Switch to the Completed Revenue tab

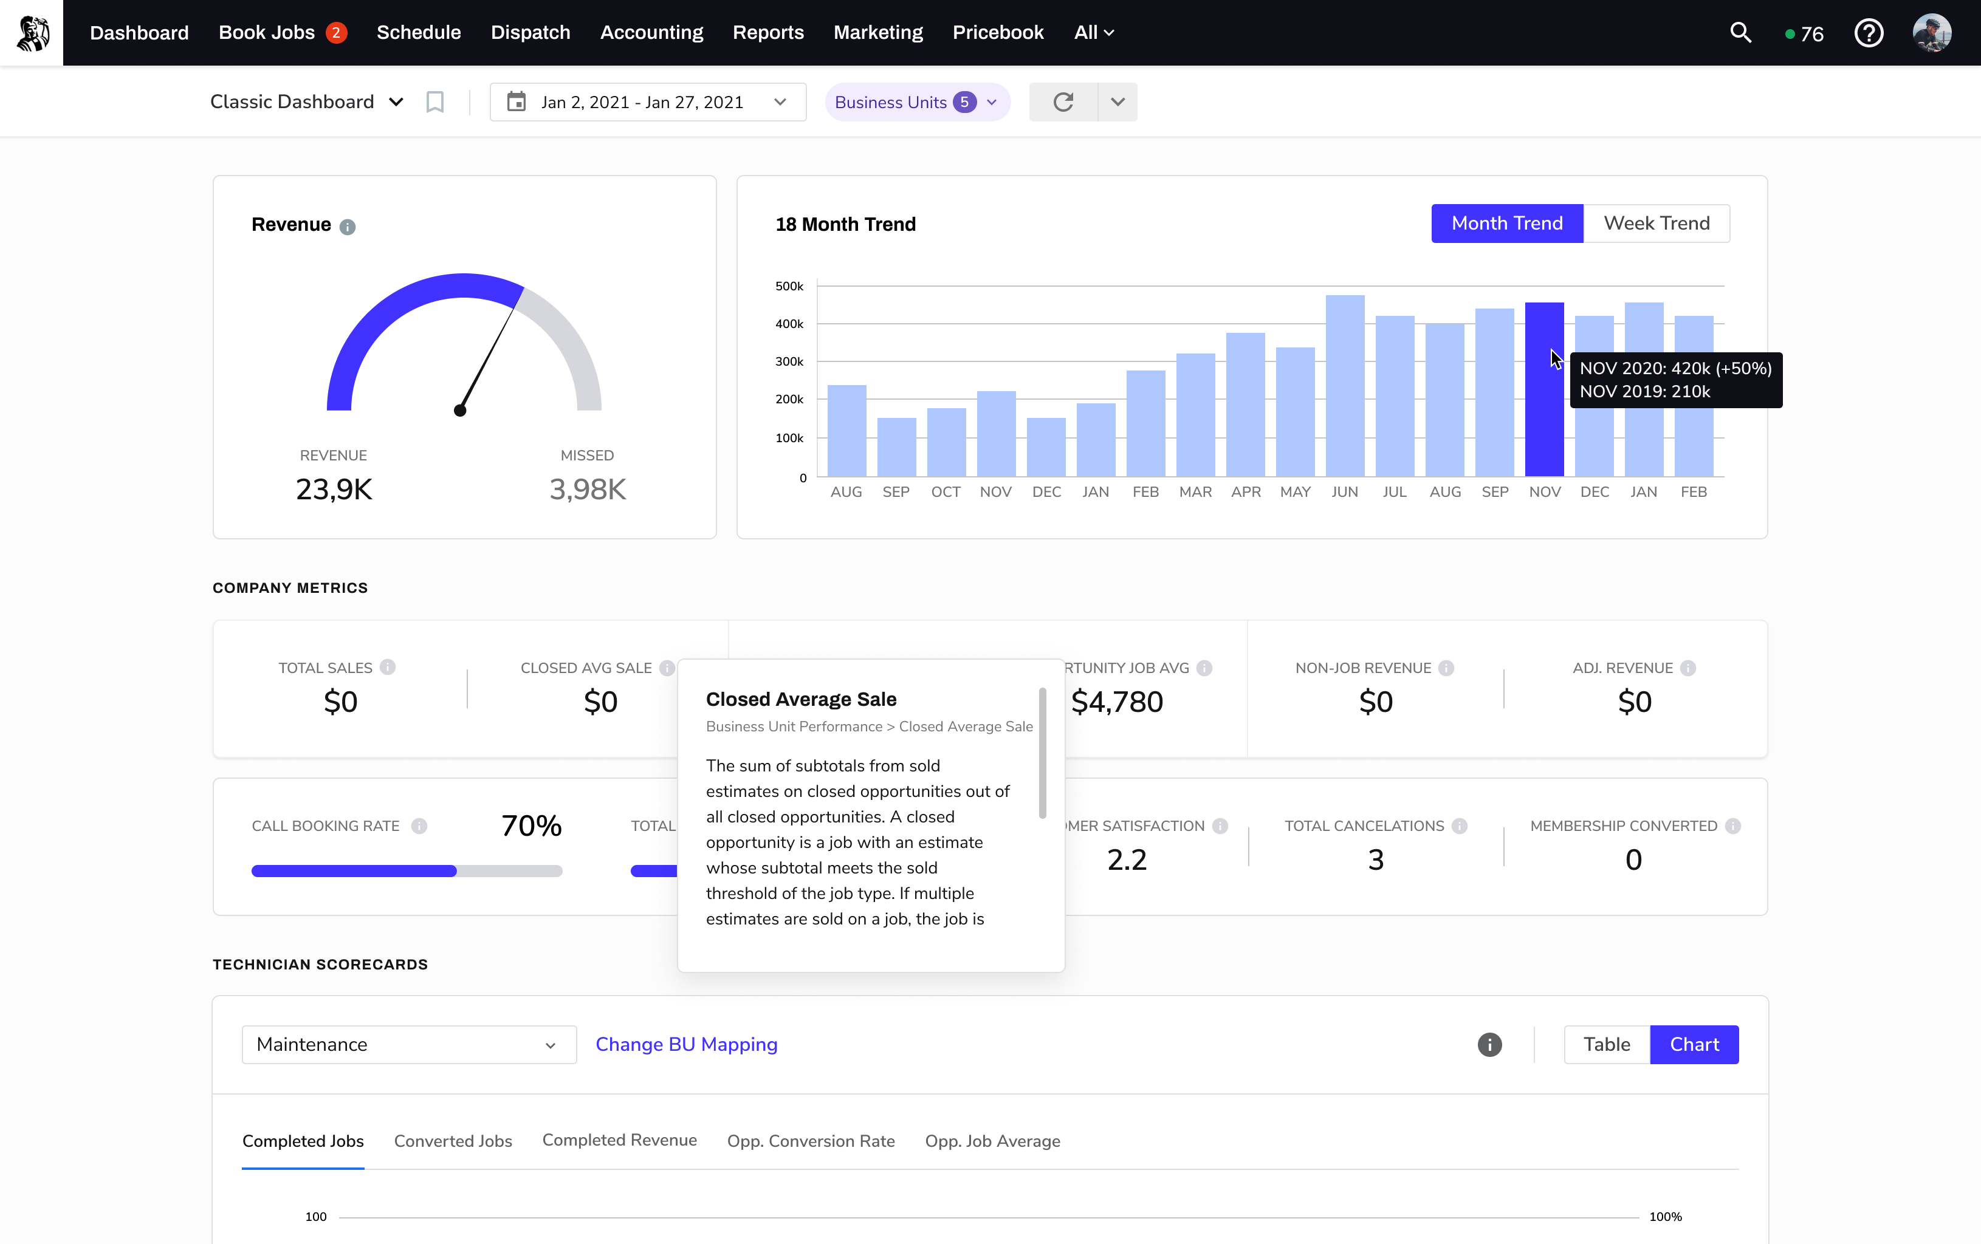(619, 1140)
